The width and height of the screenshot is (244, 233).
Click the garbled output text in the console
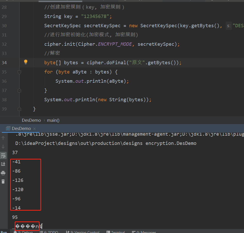click(x=28, y=226)
